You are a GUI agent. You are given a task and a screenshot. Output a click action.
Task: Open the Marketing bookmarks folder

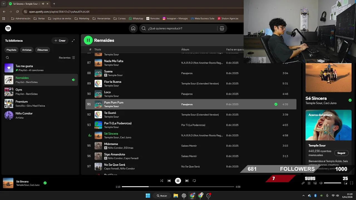coord(82,19)
